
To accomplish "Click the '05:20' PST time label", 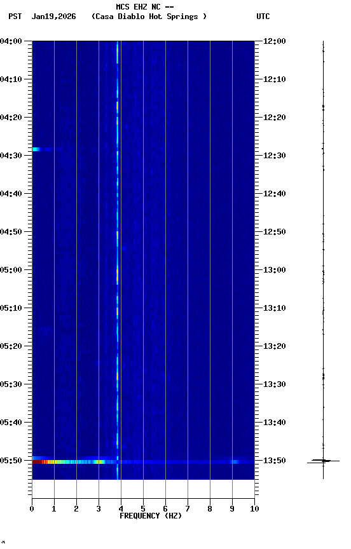I will tap(11, 346).
